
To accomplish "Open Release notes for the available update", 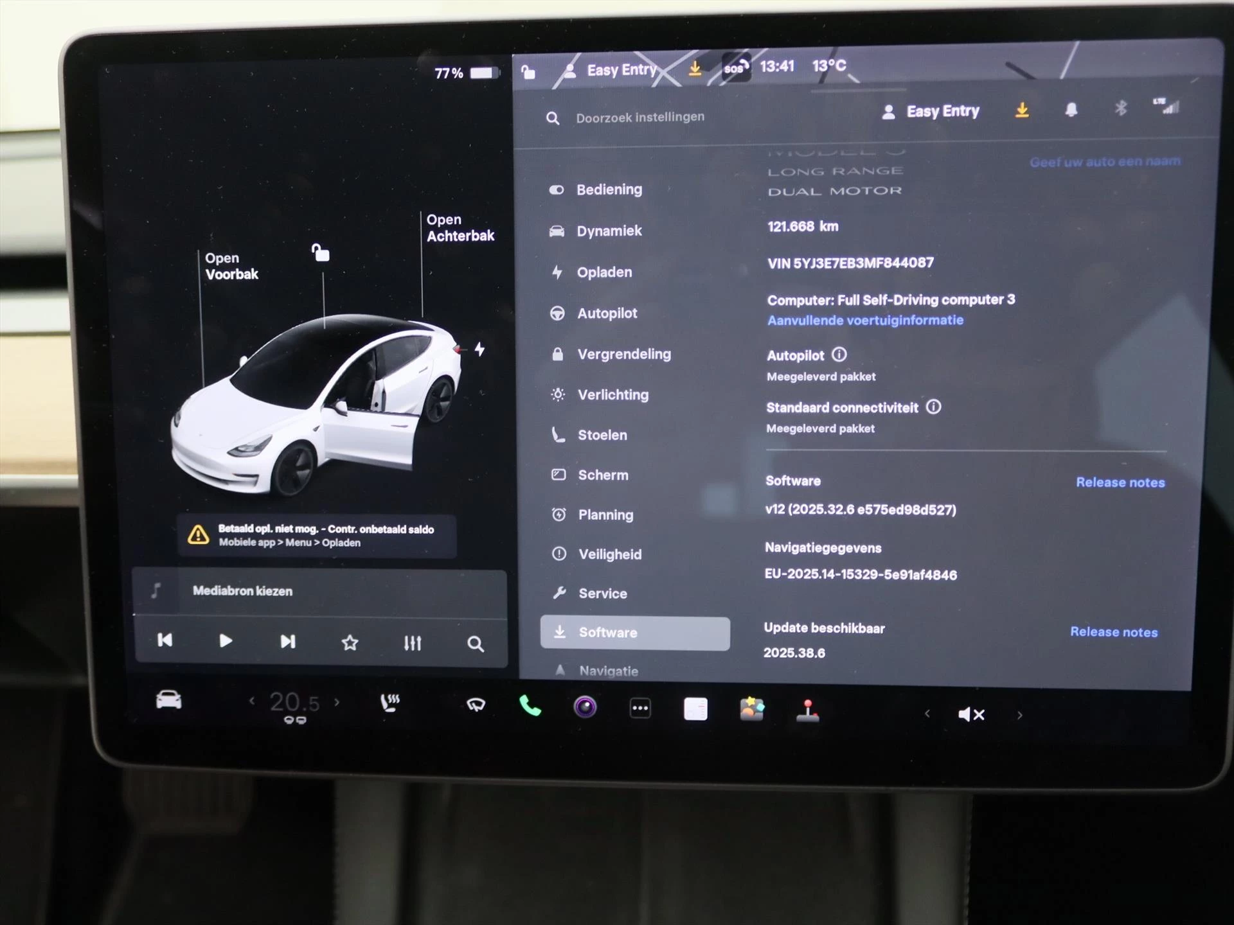I will coord(1114,632).
